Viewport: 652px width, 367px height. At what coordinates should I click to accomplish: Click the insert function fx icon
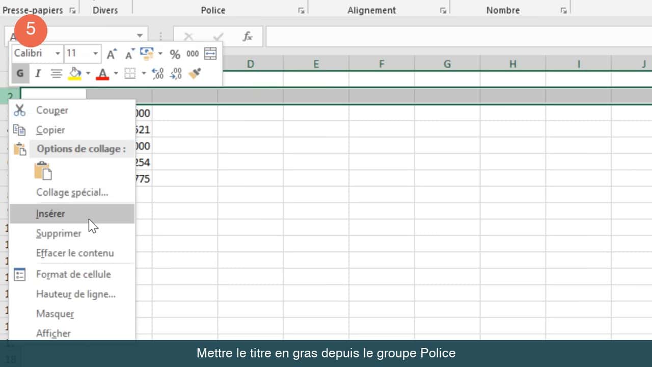point(248,36)
